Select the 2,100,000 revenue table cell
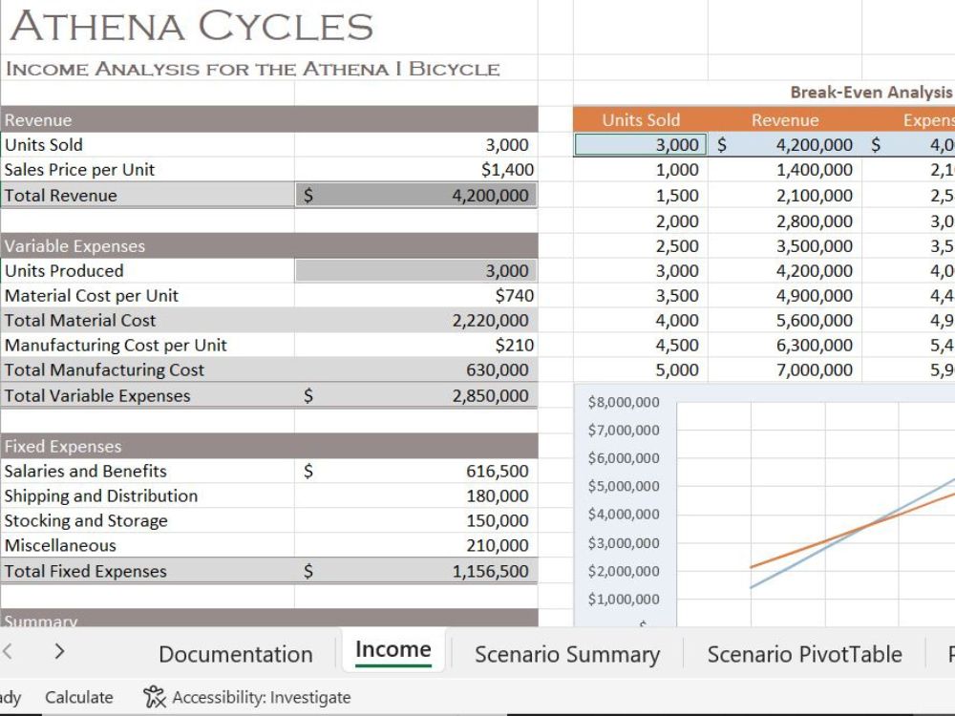 (785, 195)
